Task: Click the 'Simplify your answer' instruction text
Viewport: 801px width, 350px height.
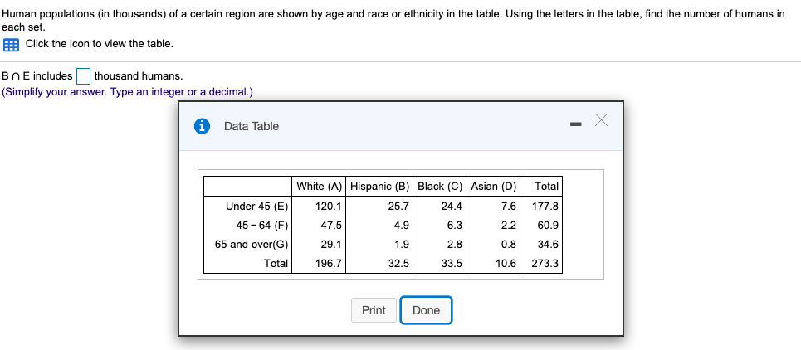Action: tap(127, 92)
